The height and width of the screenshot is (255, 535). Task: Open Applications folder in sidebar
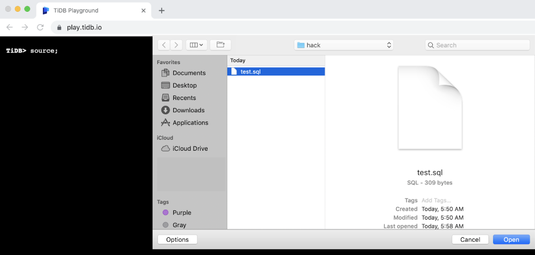pyautogui.click(x=190, y=122)
